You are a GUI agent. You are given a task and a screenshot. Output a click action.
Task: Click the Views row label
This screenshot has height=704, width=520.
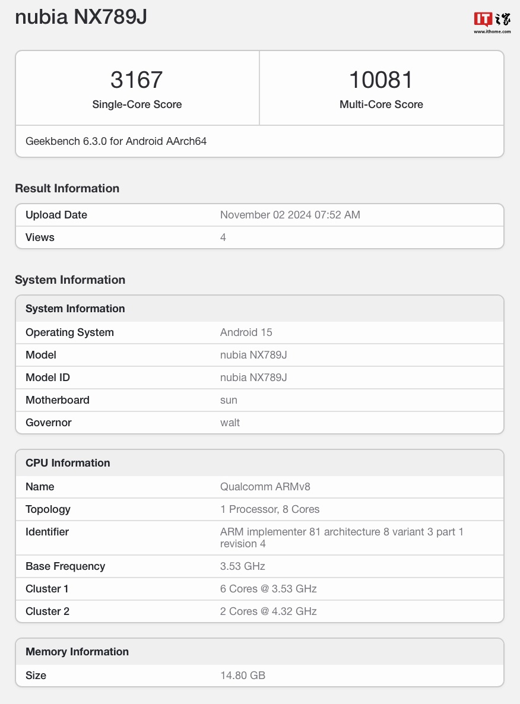40,237
